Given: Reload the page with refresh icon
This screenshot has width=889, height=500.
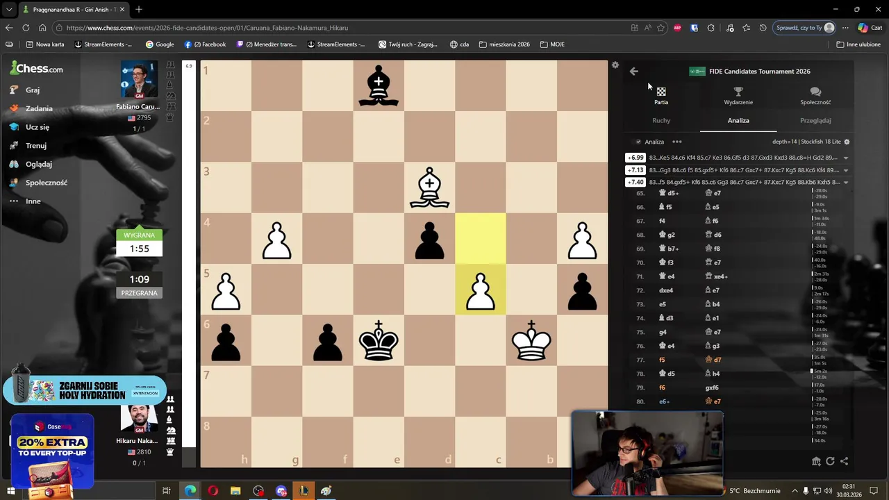Looking at the screenshot, I should 26,28.
